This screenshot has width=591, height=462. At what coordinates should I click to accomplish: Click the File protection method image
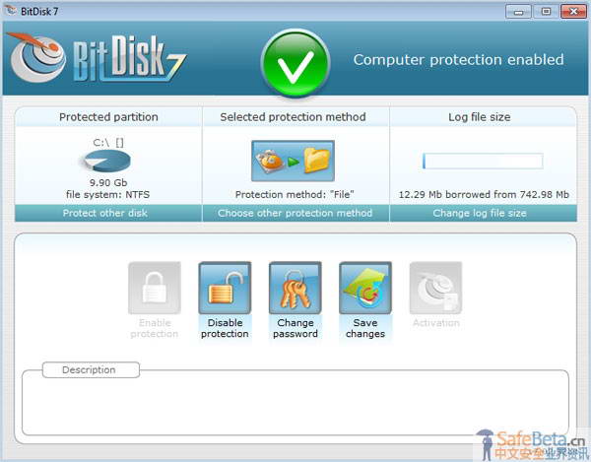(293, 161)
